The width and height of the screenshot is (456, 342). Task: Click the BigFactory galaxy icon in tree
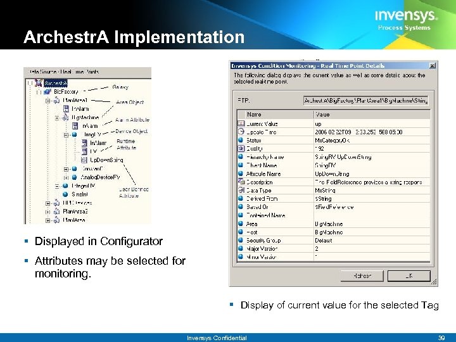[x=47, y=92]
